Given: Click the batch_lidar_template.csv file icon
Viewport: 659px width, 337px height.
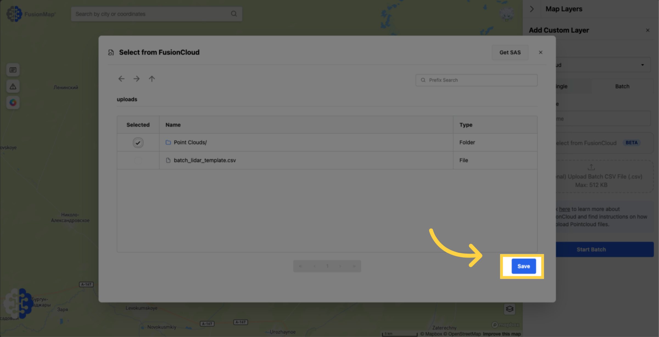Looking at the screenshot, I should (168, 160).
